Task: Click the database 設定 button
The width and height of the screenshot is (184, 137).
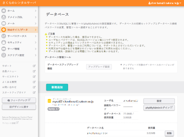Action: 159,101
